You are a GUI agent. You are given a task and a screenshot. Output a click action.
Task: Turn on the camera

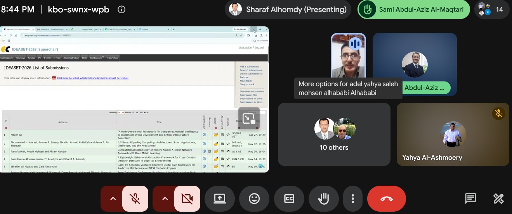coord(187,198)
